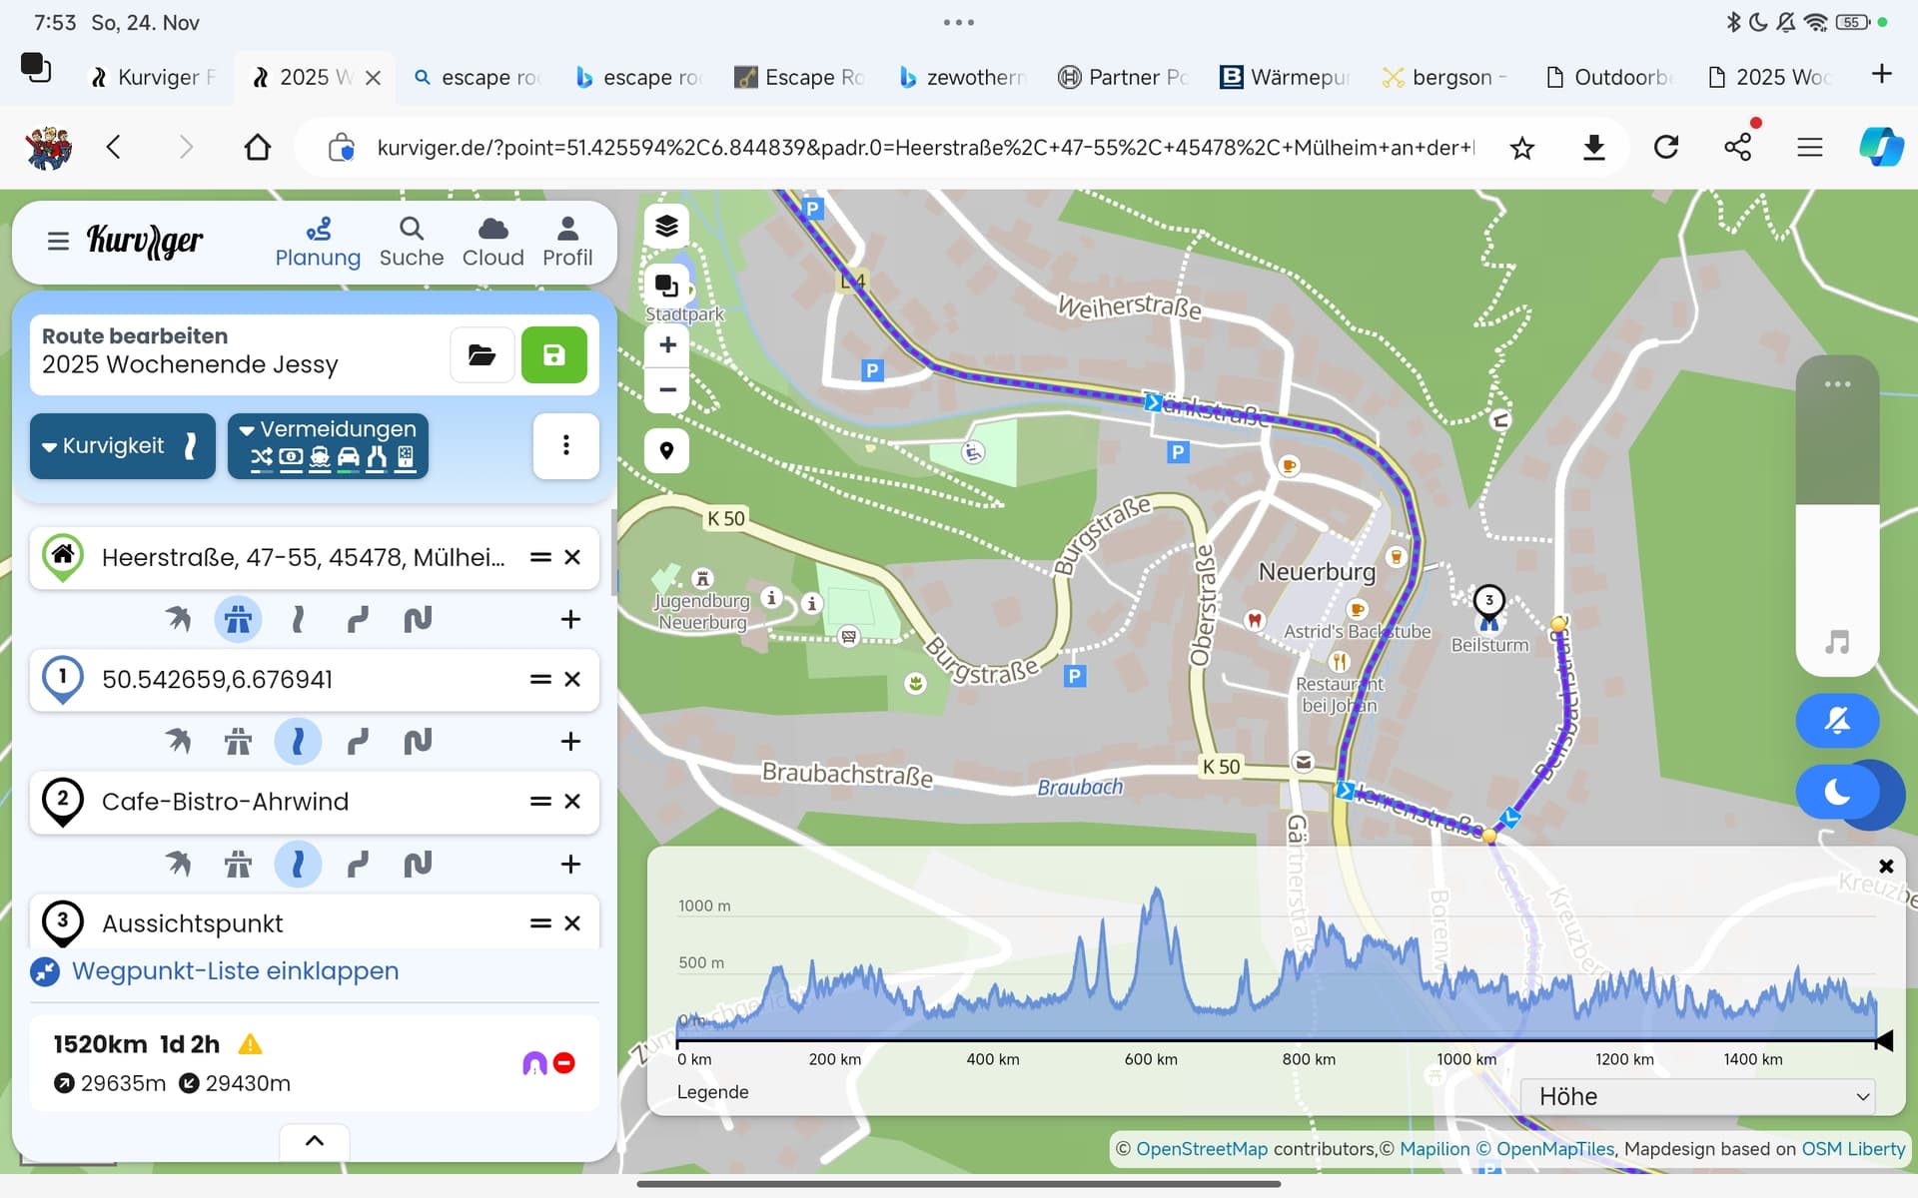This screenshot has height=1198, width=1918.
Task: Click the route warning triangle
Action: [x=250, y=1044]
